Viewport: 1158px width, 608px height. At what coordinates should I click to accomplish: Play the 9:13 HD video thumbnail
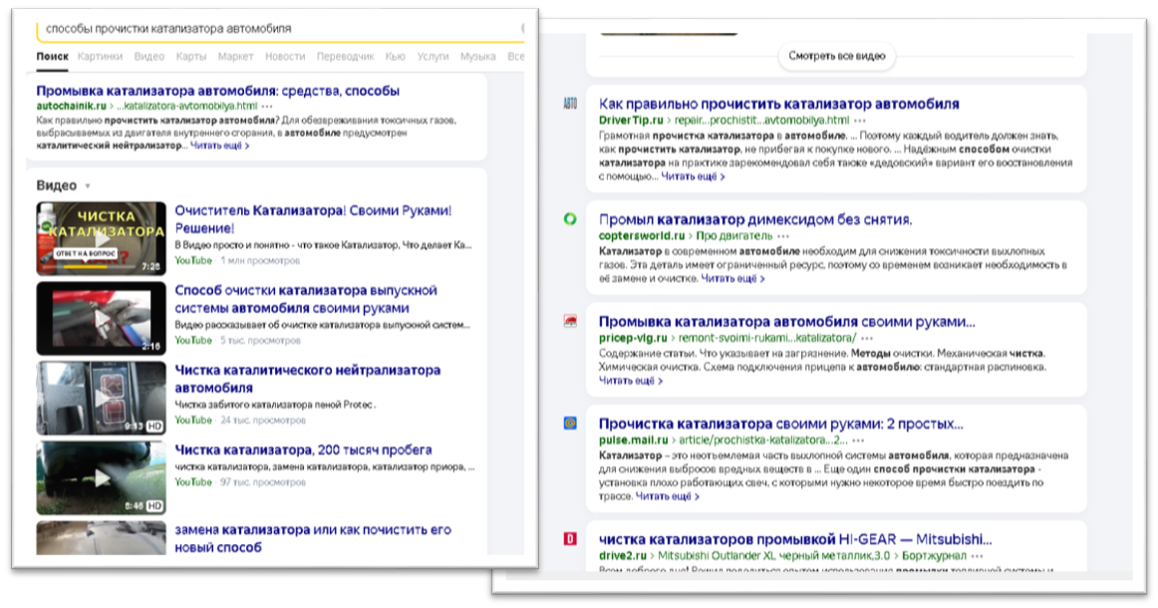102,399
